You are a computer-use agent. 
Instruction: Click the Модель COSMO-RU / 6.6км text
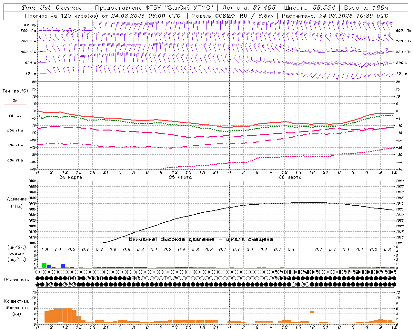[233, 16]
